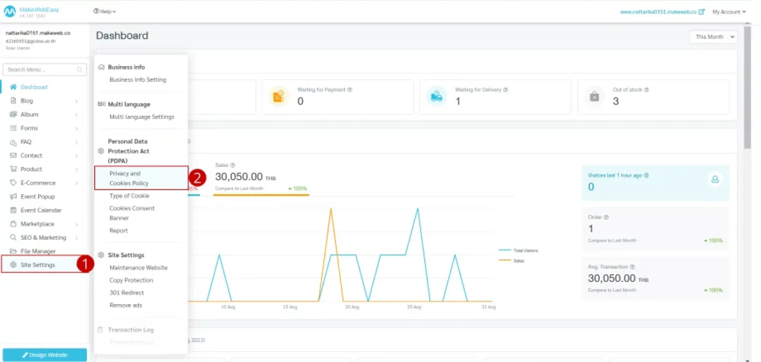Open the Help dropdown menu

pyautogui.click(x=105, y=11)
